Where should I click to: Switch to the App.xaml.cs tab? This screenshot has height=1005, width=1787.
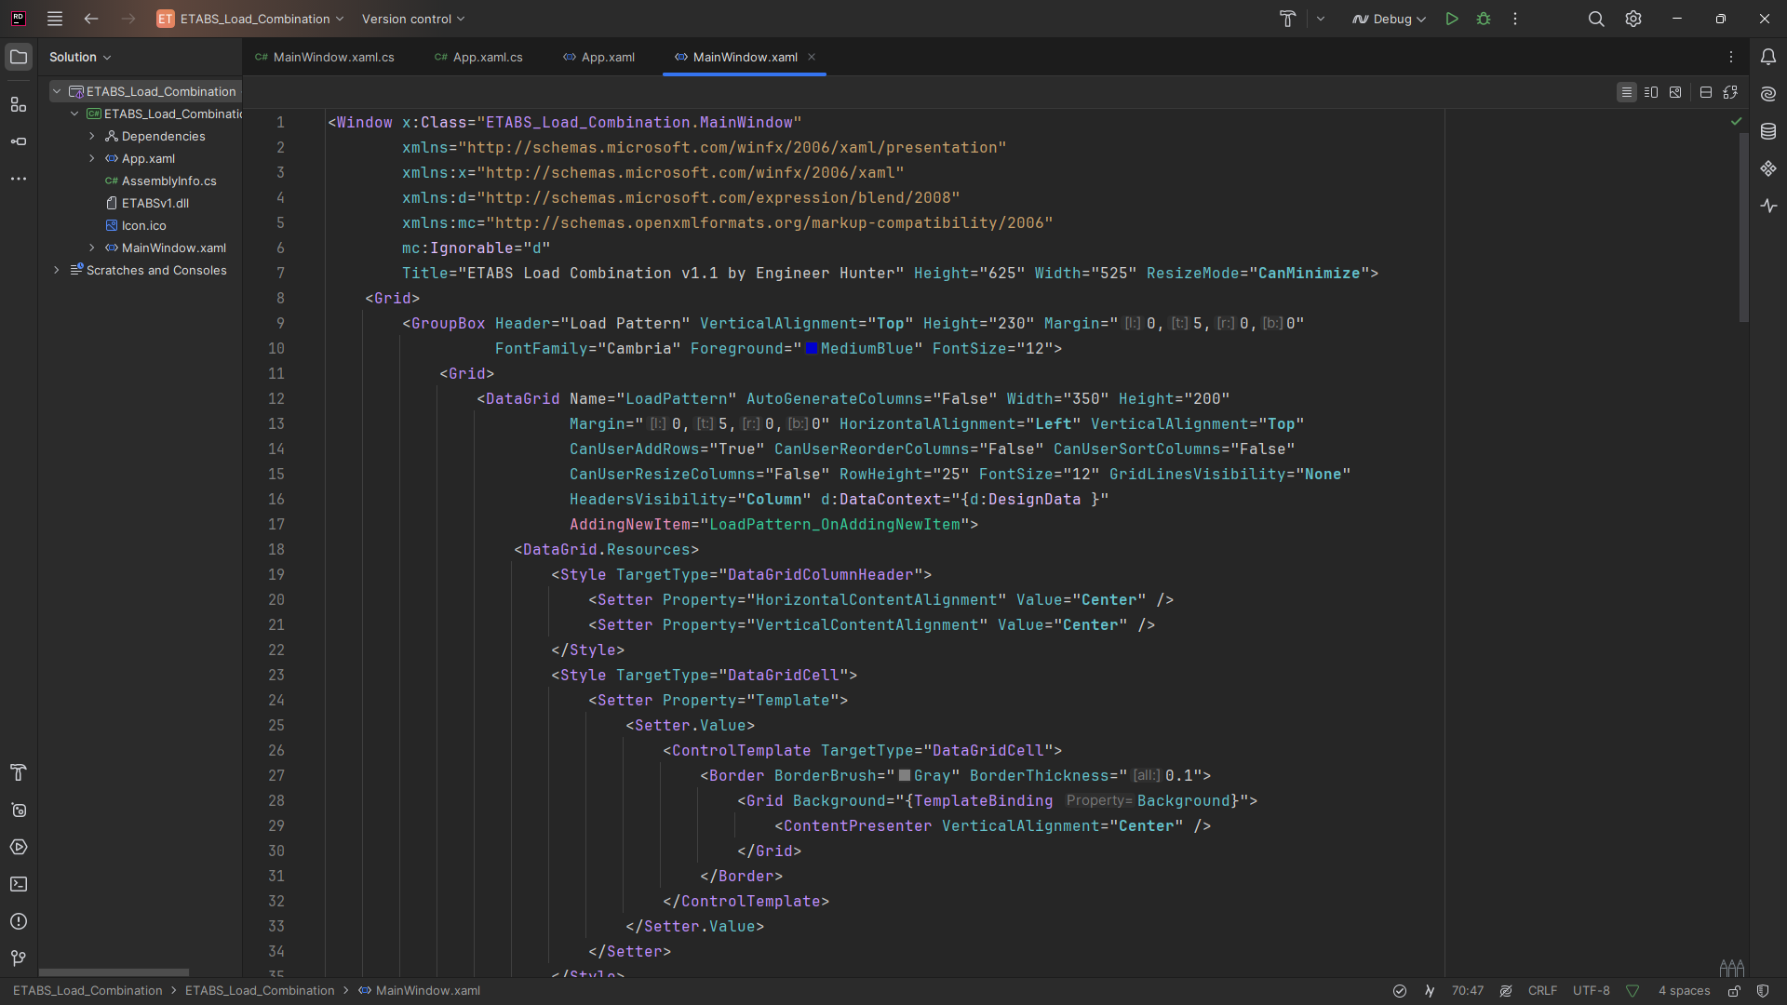[478, 57]
